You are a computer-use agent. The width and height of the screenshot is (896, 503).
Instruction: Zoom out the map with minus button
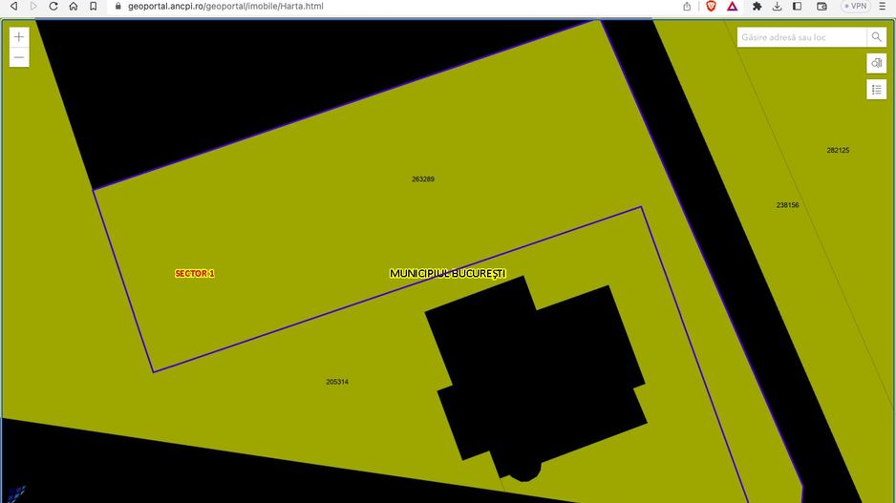[19, 57]
